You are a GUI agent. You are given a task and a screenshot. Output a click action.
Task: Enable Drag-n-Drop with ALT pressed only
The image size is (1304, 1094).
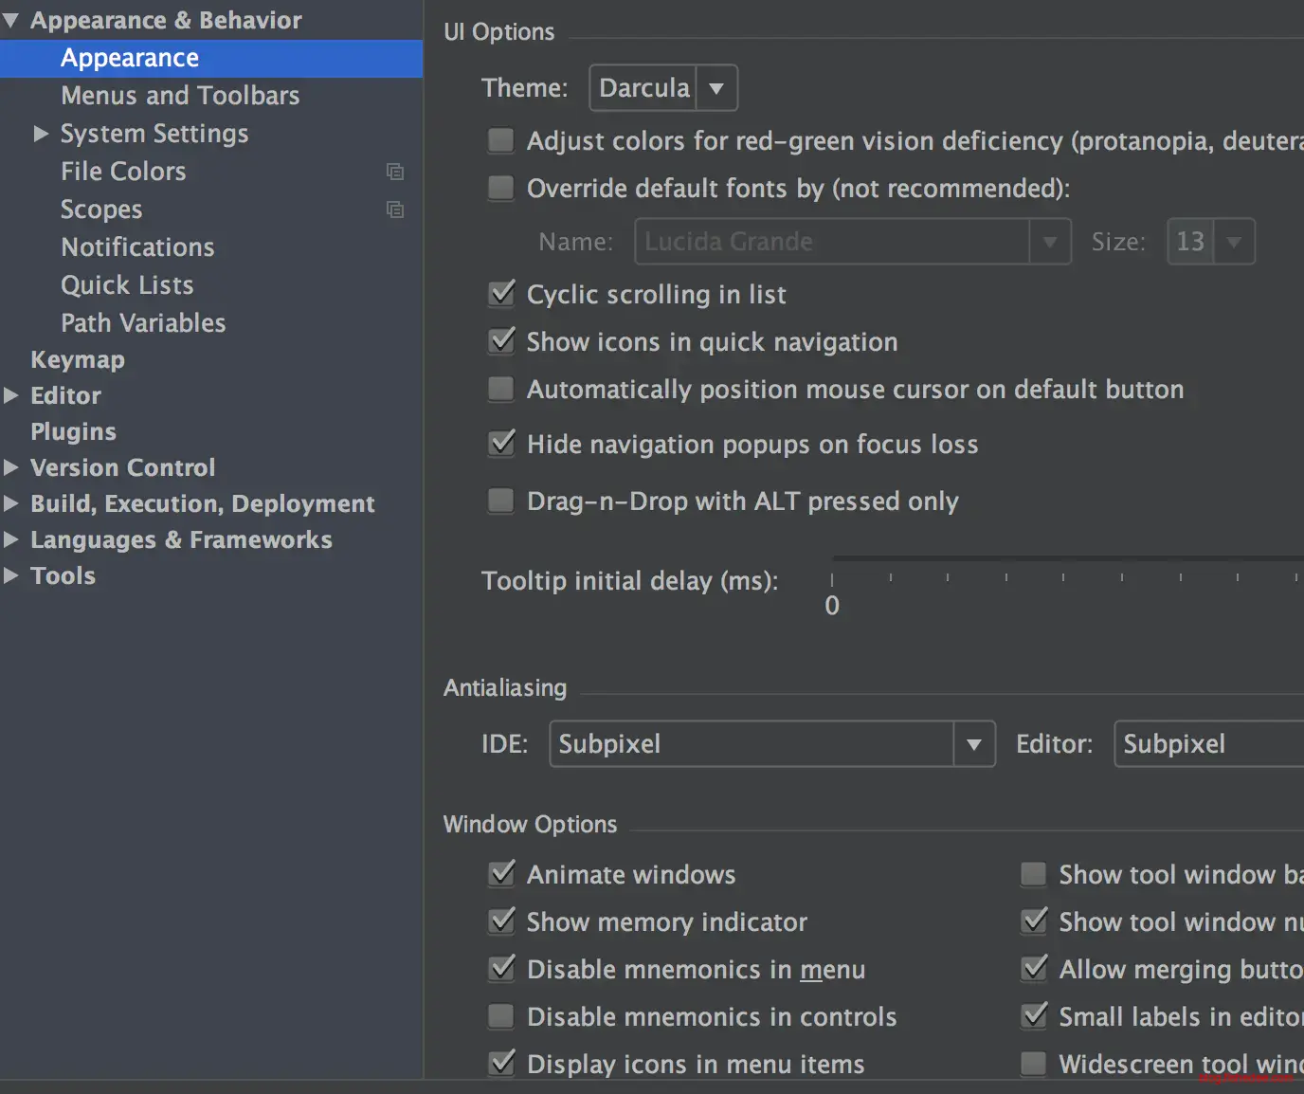click(501, 501)
